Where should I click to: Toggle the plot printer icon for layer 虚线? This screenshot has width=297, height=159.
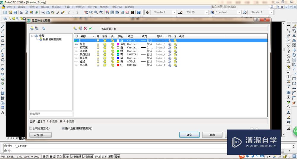click(x=170, y=62)
